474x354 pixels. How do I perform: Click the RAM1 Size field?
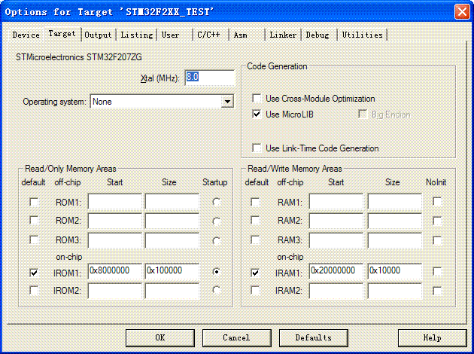(395, 201)
